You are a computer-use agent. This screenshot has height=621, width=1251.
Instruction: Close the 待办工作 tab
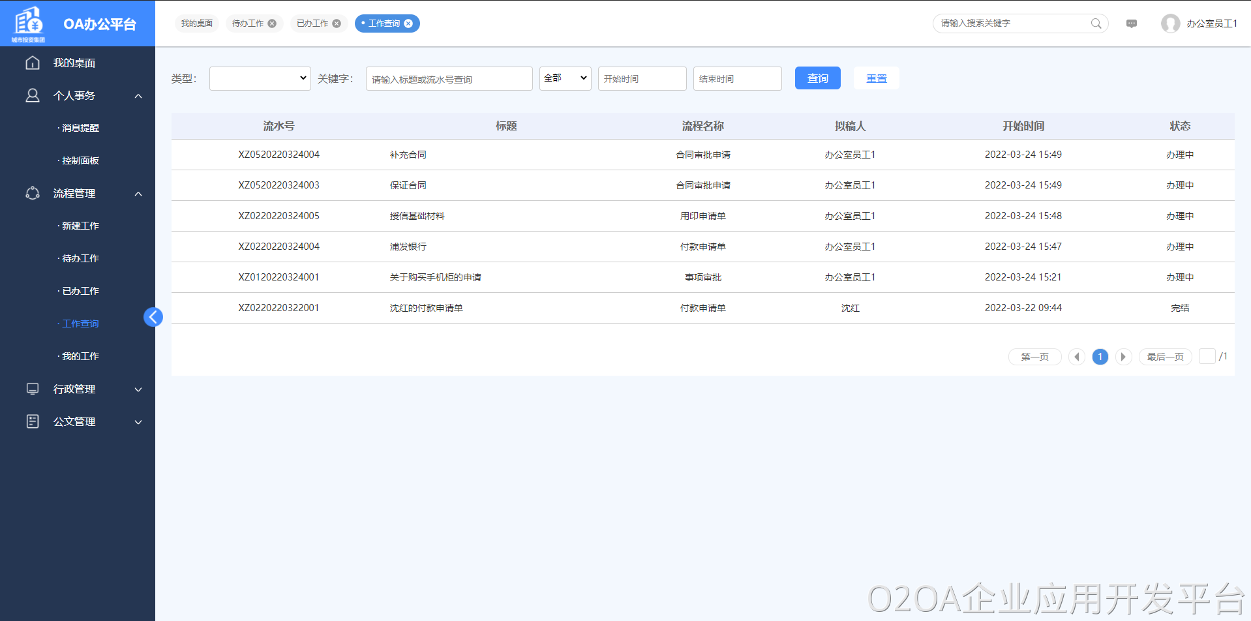[272, 23]
